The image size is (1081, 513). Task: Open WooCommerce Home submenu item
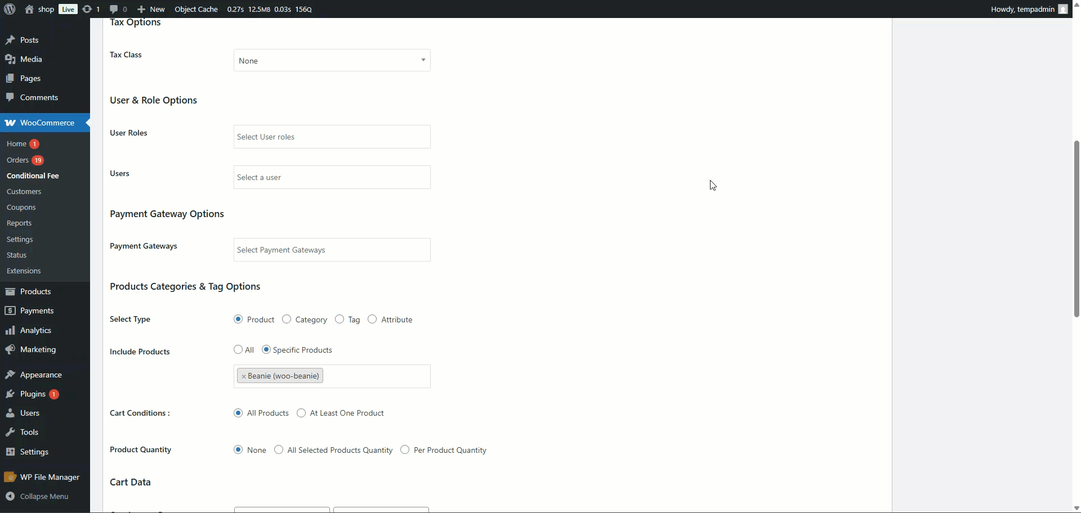(16, 143)
